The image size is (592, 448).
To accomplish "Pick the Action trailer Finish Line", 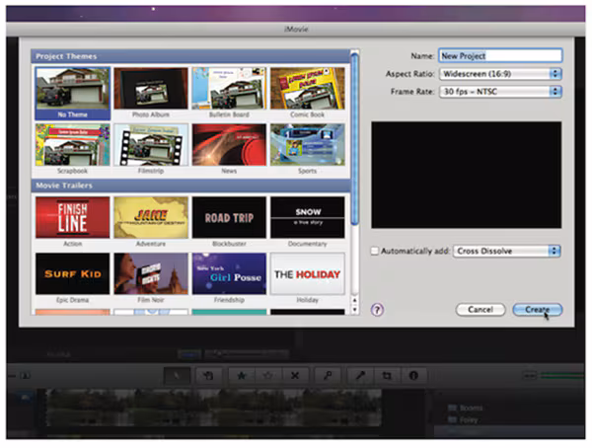I will (x=72, y=222).
